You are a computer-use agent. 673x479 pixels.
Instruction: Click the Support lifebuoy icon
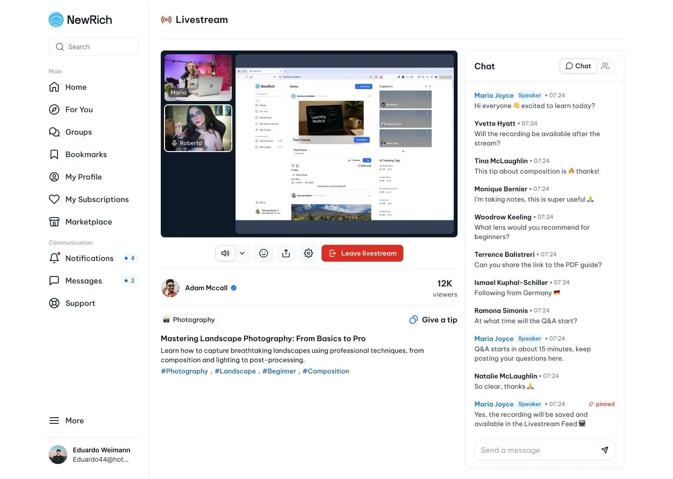(54, 303)
